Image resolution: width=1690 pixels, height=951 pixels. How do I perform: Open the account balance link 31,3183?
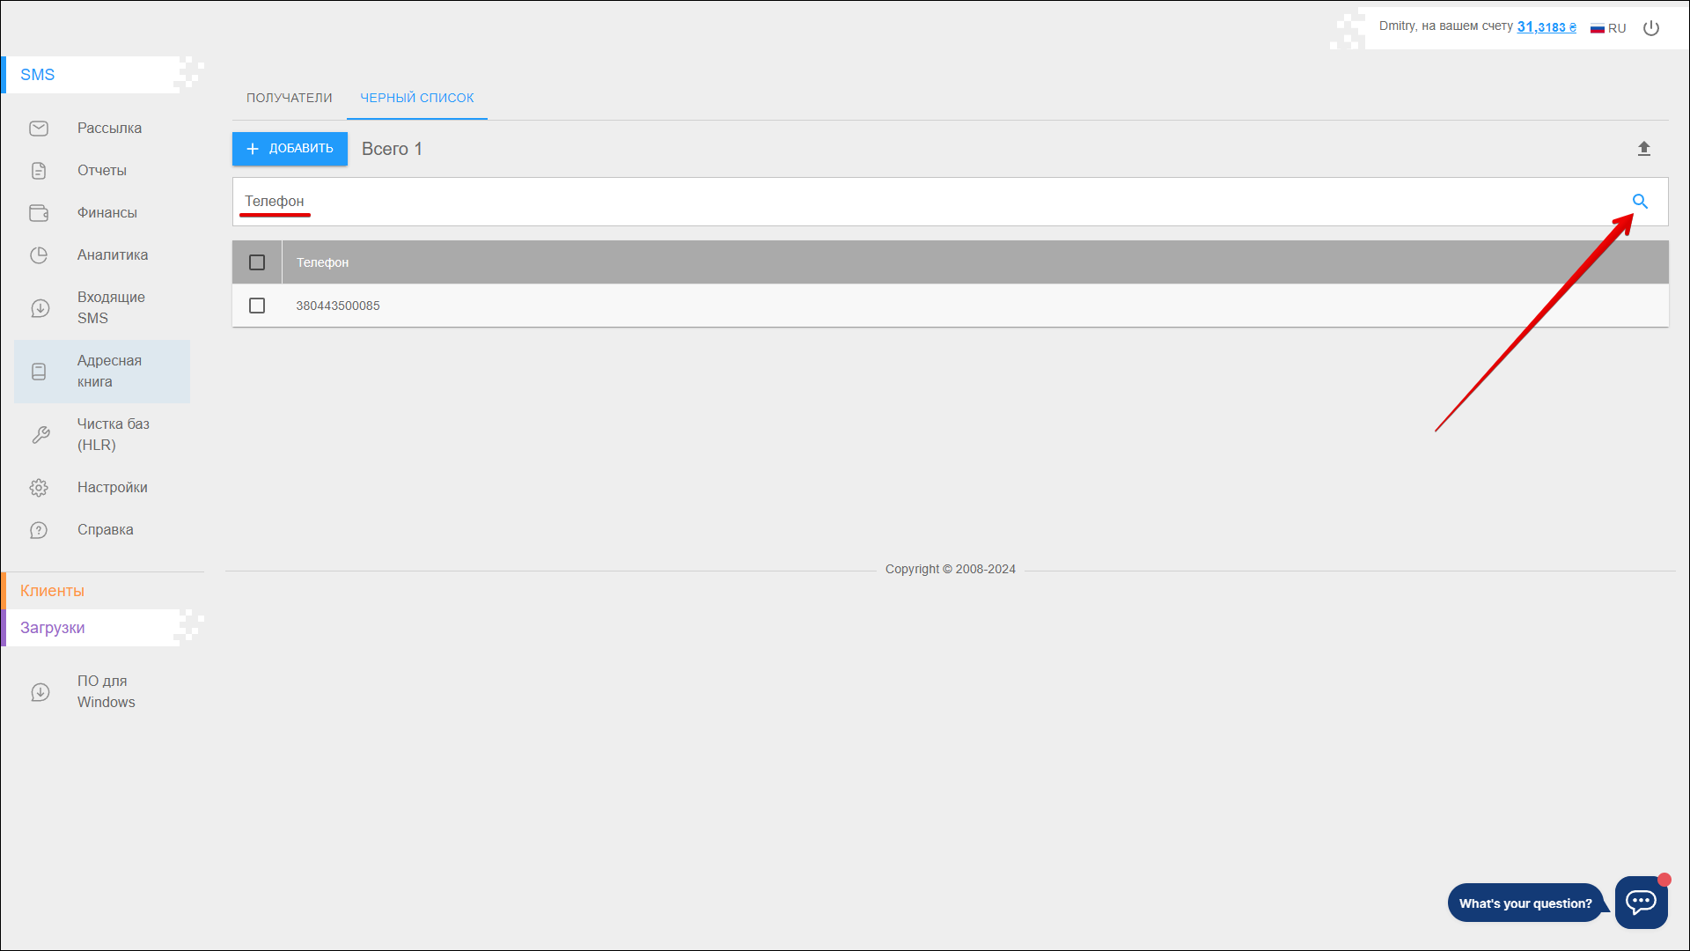click(x=1546, y=27)
